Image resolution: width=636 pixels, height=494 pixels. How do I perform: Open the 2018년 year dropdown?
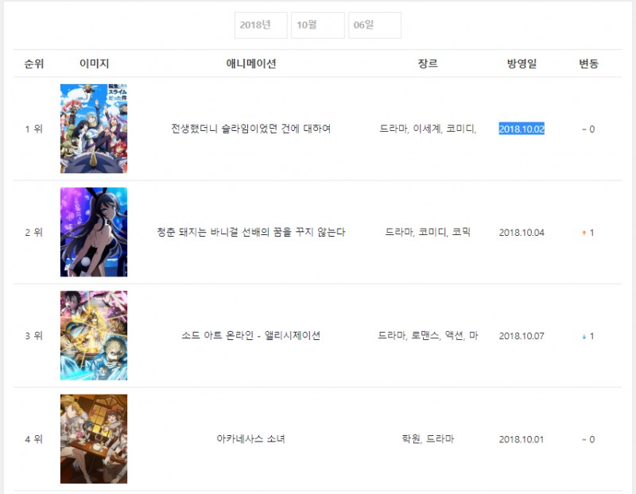click(260, 25)
